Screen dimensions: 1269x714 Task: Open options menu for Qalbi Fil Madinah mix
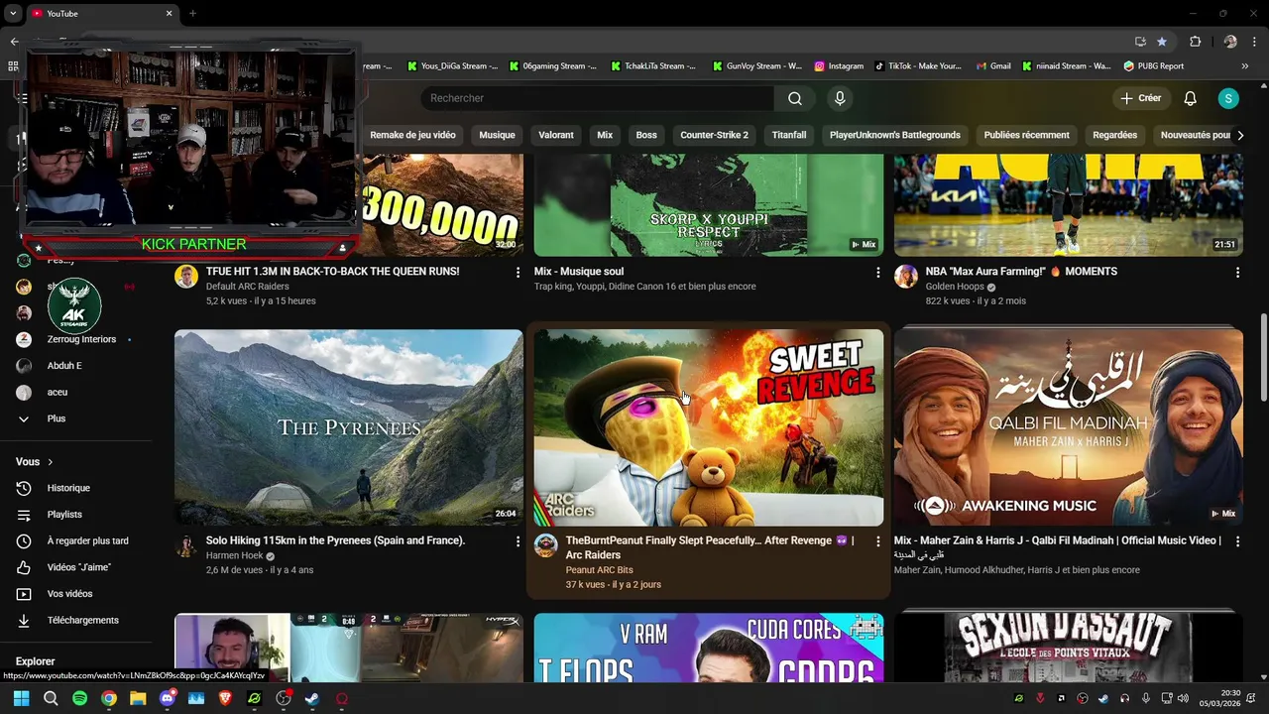click(1237, 541)
